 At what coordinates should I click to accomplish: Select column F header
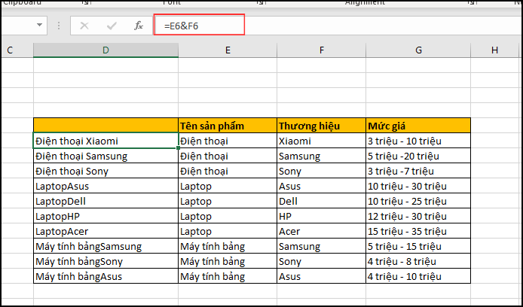[321, 50]
